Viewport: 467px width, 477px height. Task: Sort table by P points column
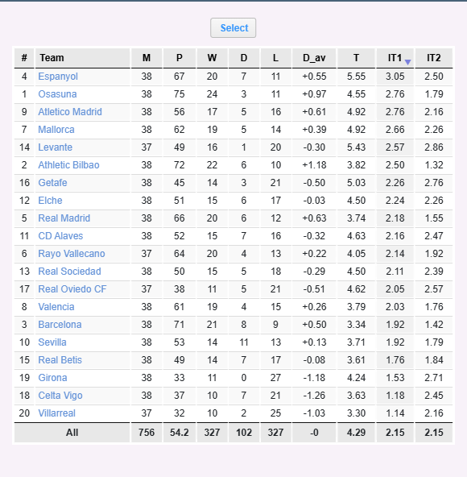(x=180, y=58)
